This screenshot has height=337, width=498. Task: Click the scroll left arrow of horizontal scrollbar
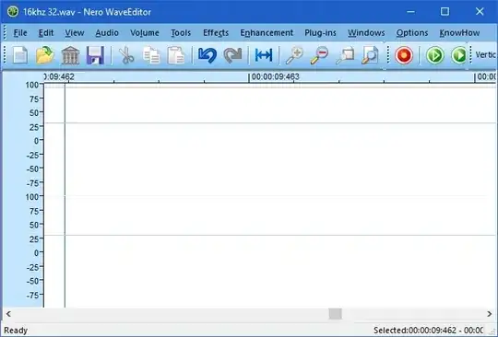click(8, 314)
